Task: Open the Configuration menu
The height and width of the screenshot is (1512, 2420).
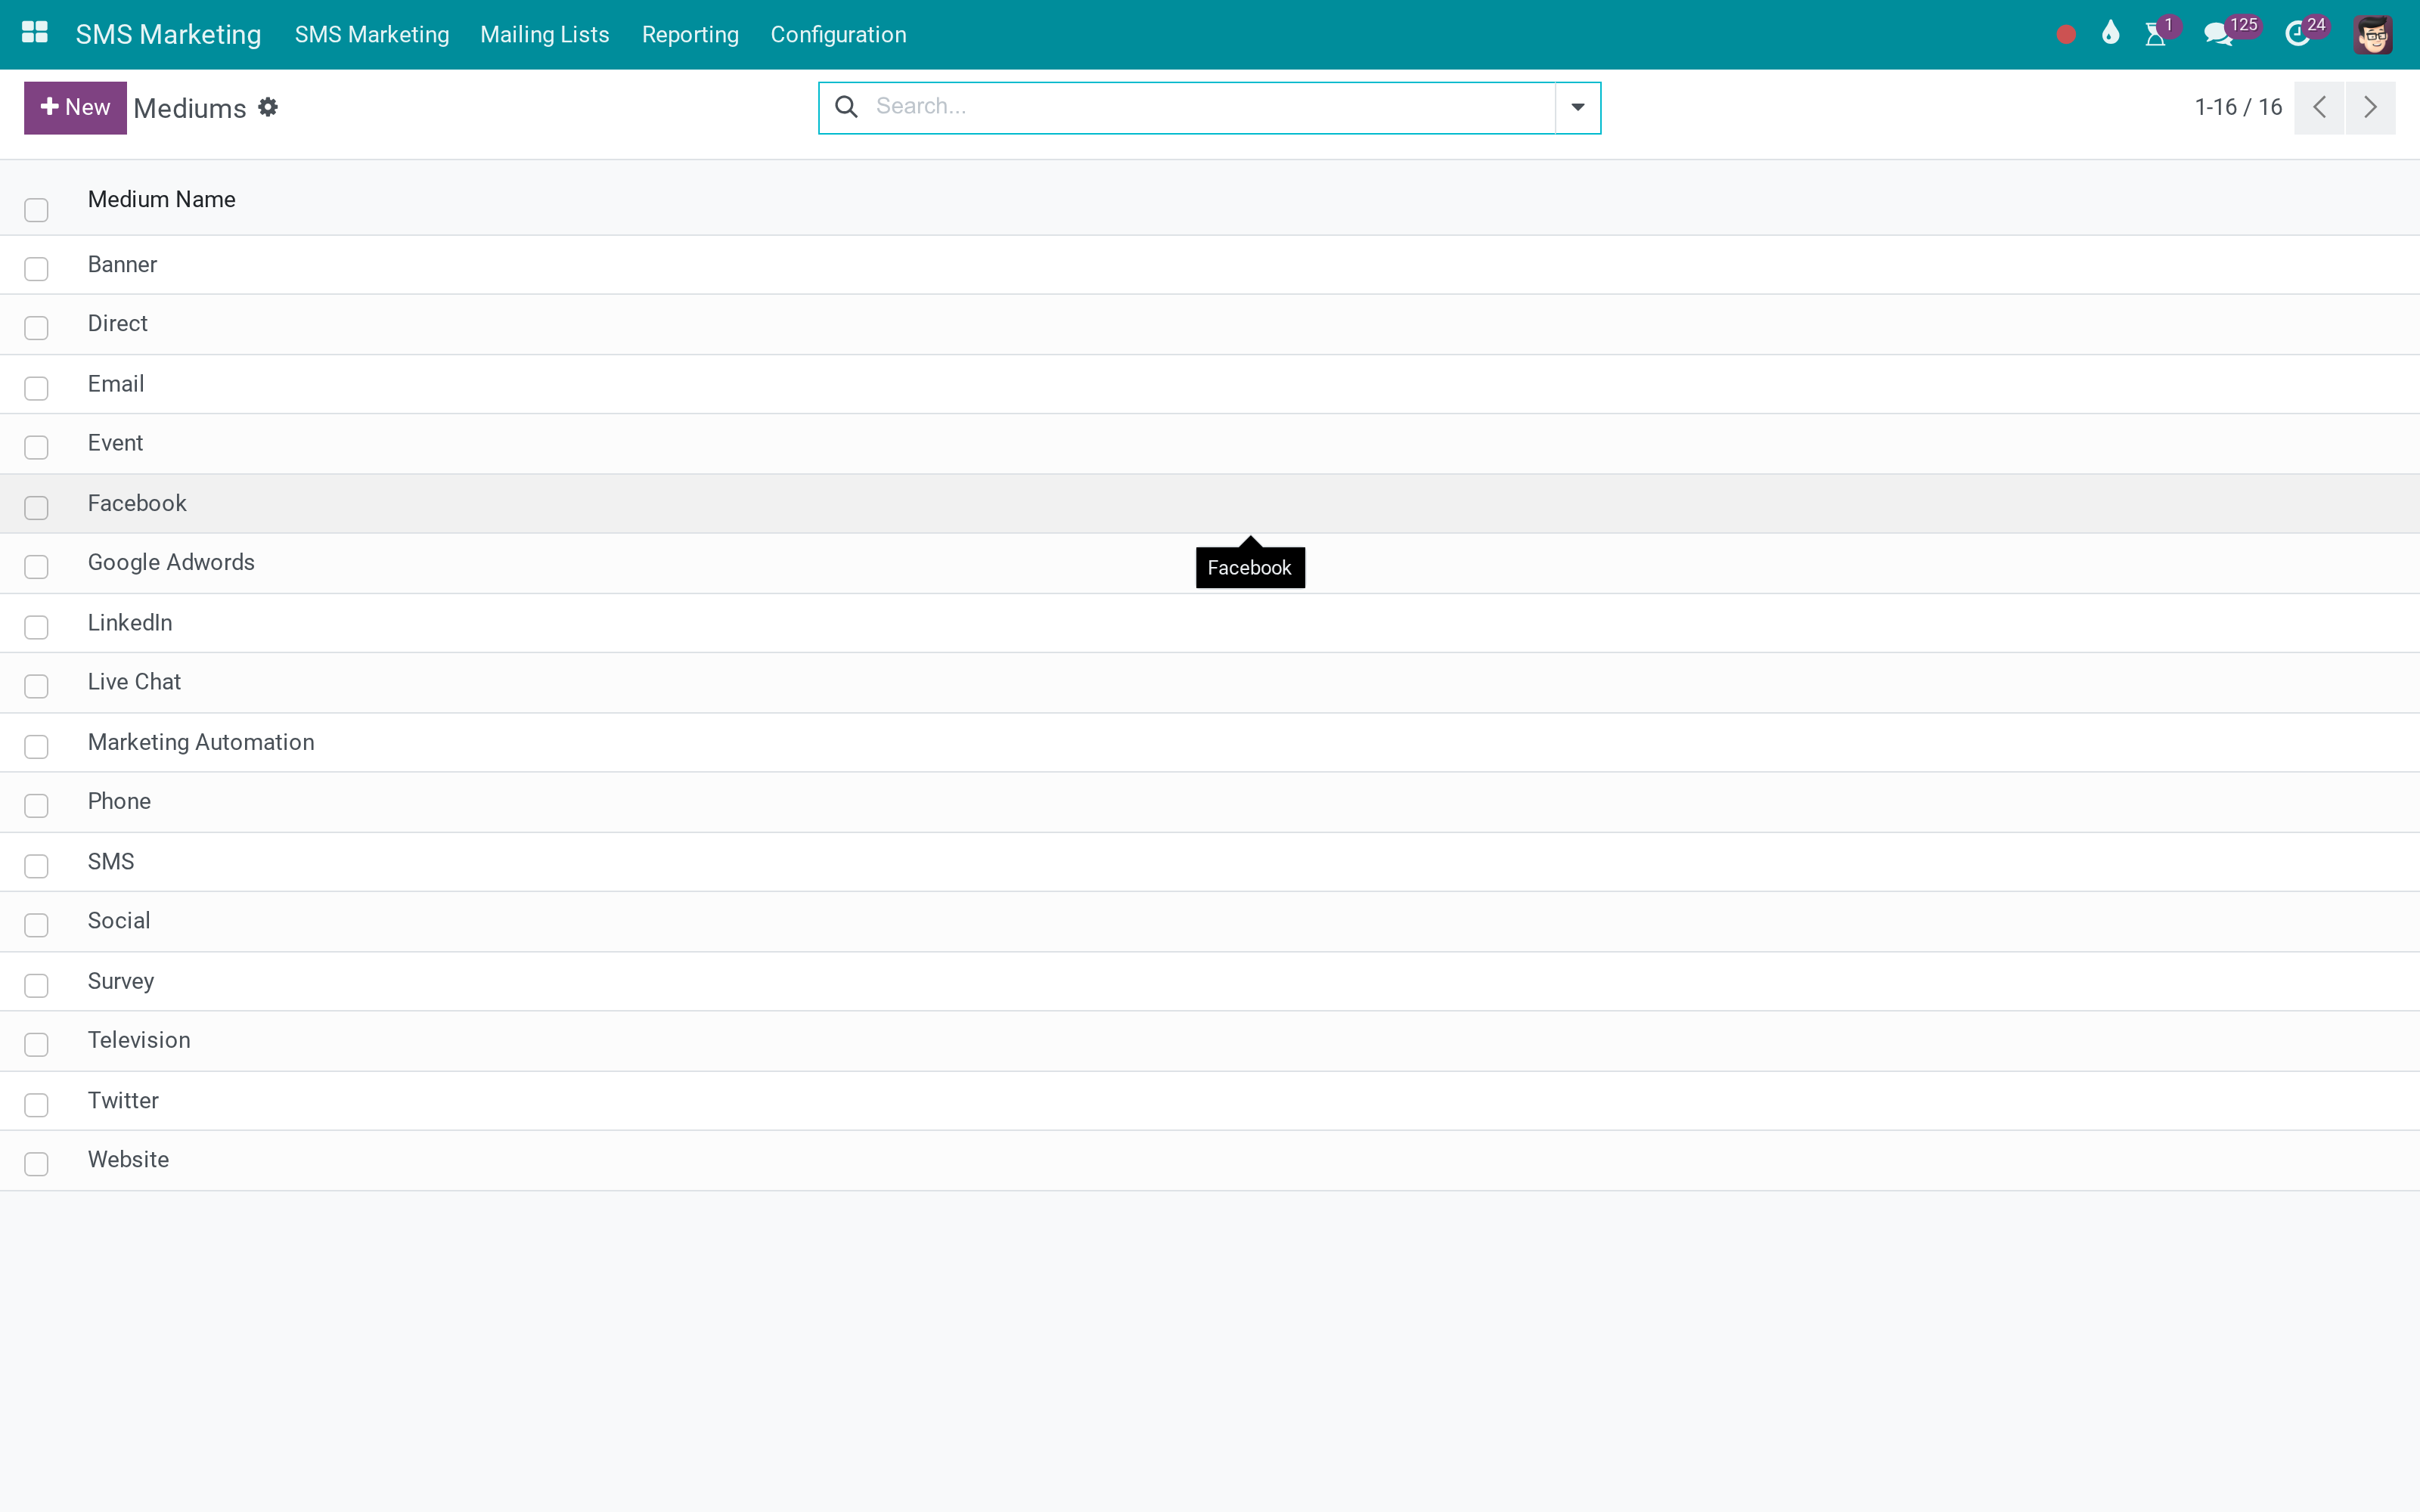Action: coord(838,35)
